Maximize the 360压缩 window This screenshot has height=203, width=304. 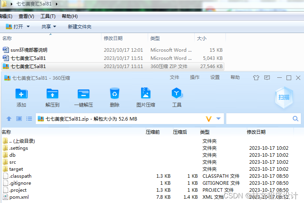coord(289,78)
